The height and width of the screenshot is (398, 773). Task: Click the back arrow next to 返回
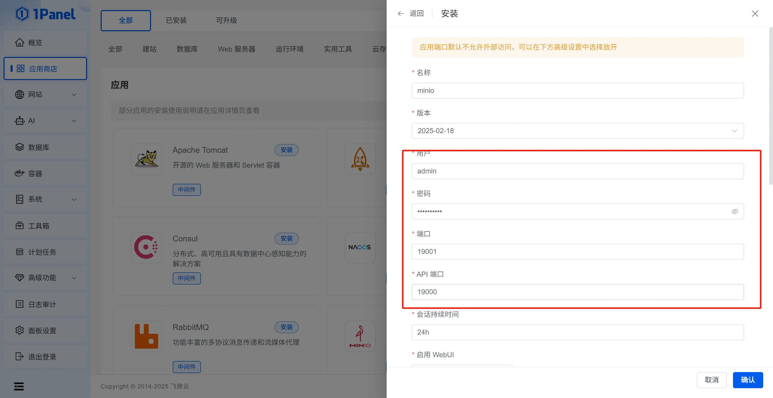click(x=401, y=14)
